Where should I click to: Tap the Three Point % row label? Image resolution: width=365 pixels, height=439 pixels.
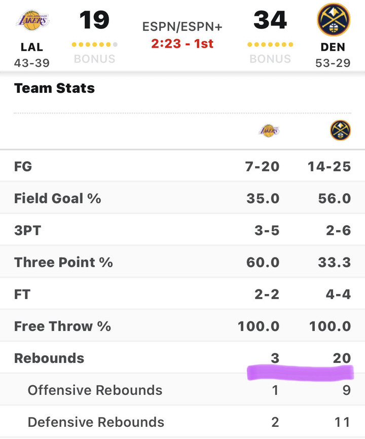[63, 262]
